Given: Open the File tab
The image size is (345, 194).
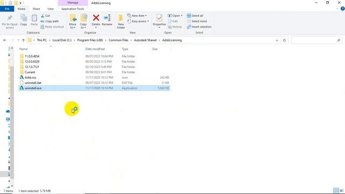Looking at the screenshot, I should [7, 9].
